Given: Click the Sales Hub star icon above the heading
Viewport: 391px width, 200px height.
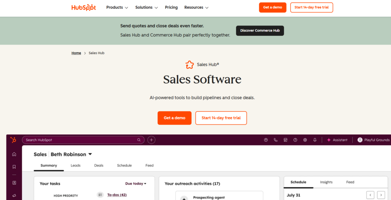Looking at the screenshot, I should (189, 65).
